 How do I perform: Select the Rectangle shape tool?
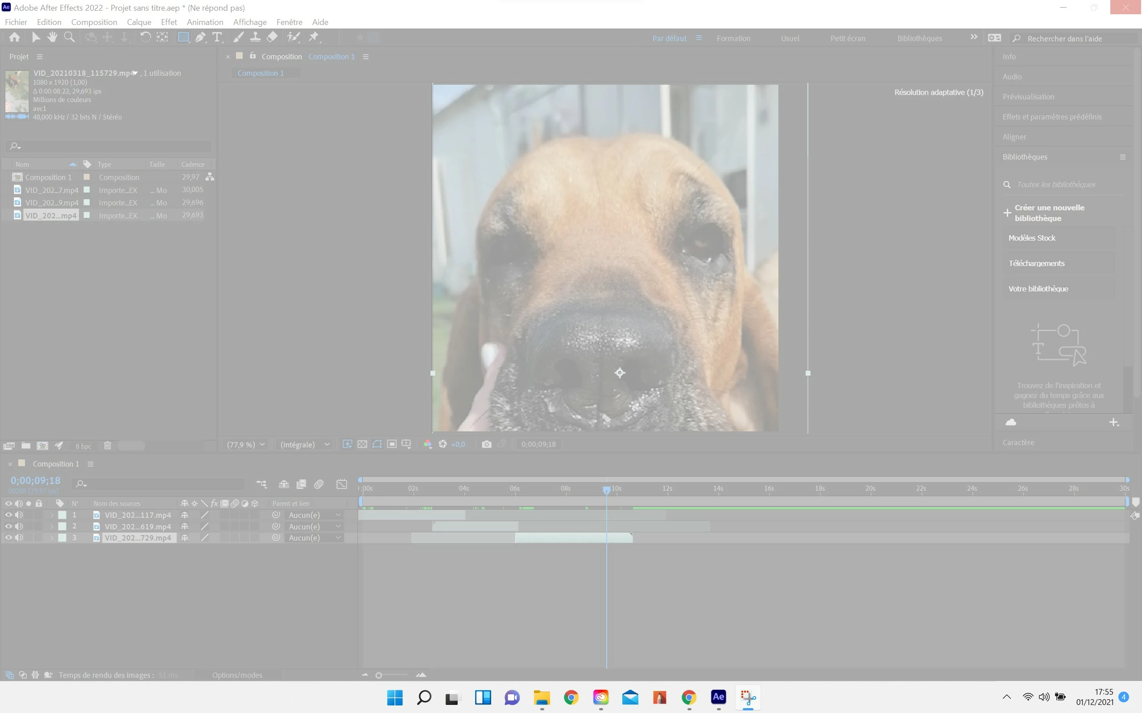coord(183,37)
